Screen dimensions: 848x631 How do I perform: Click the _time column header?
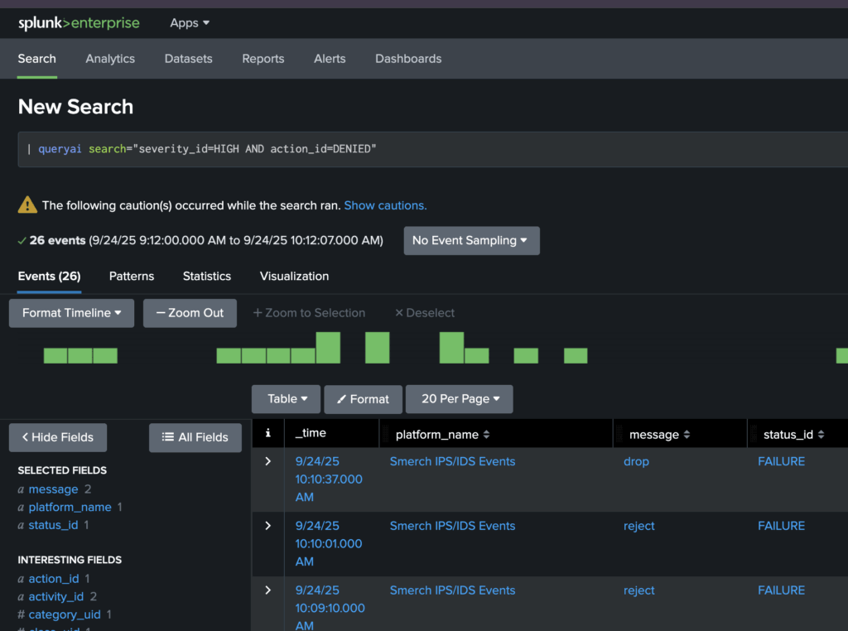pos(311,433)
